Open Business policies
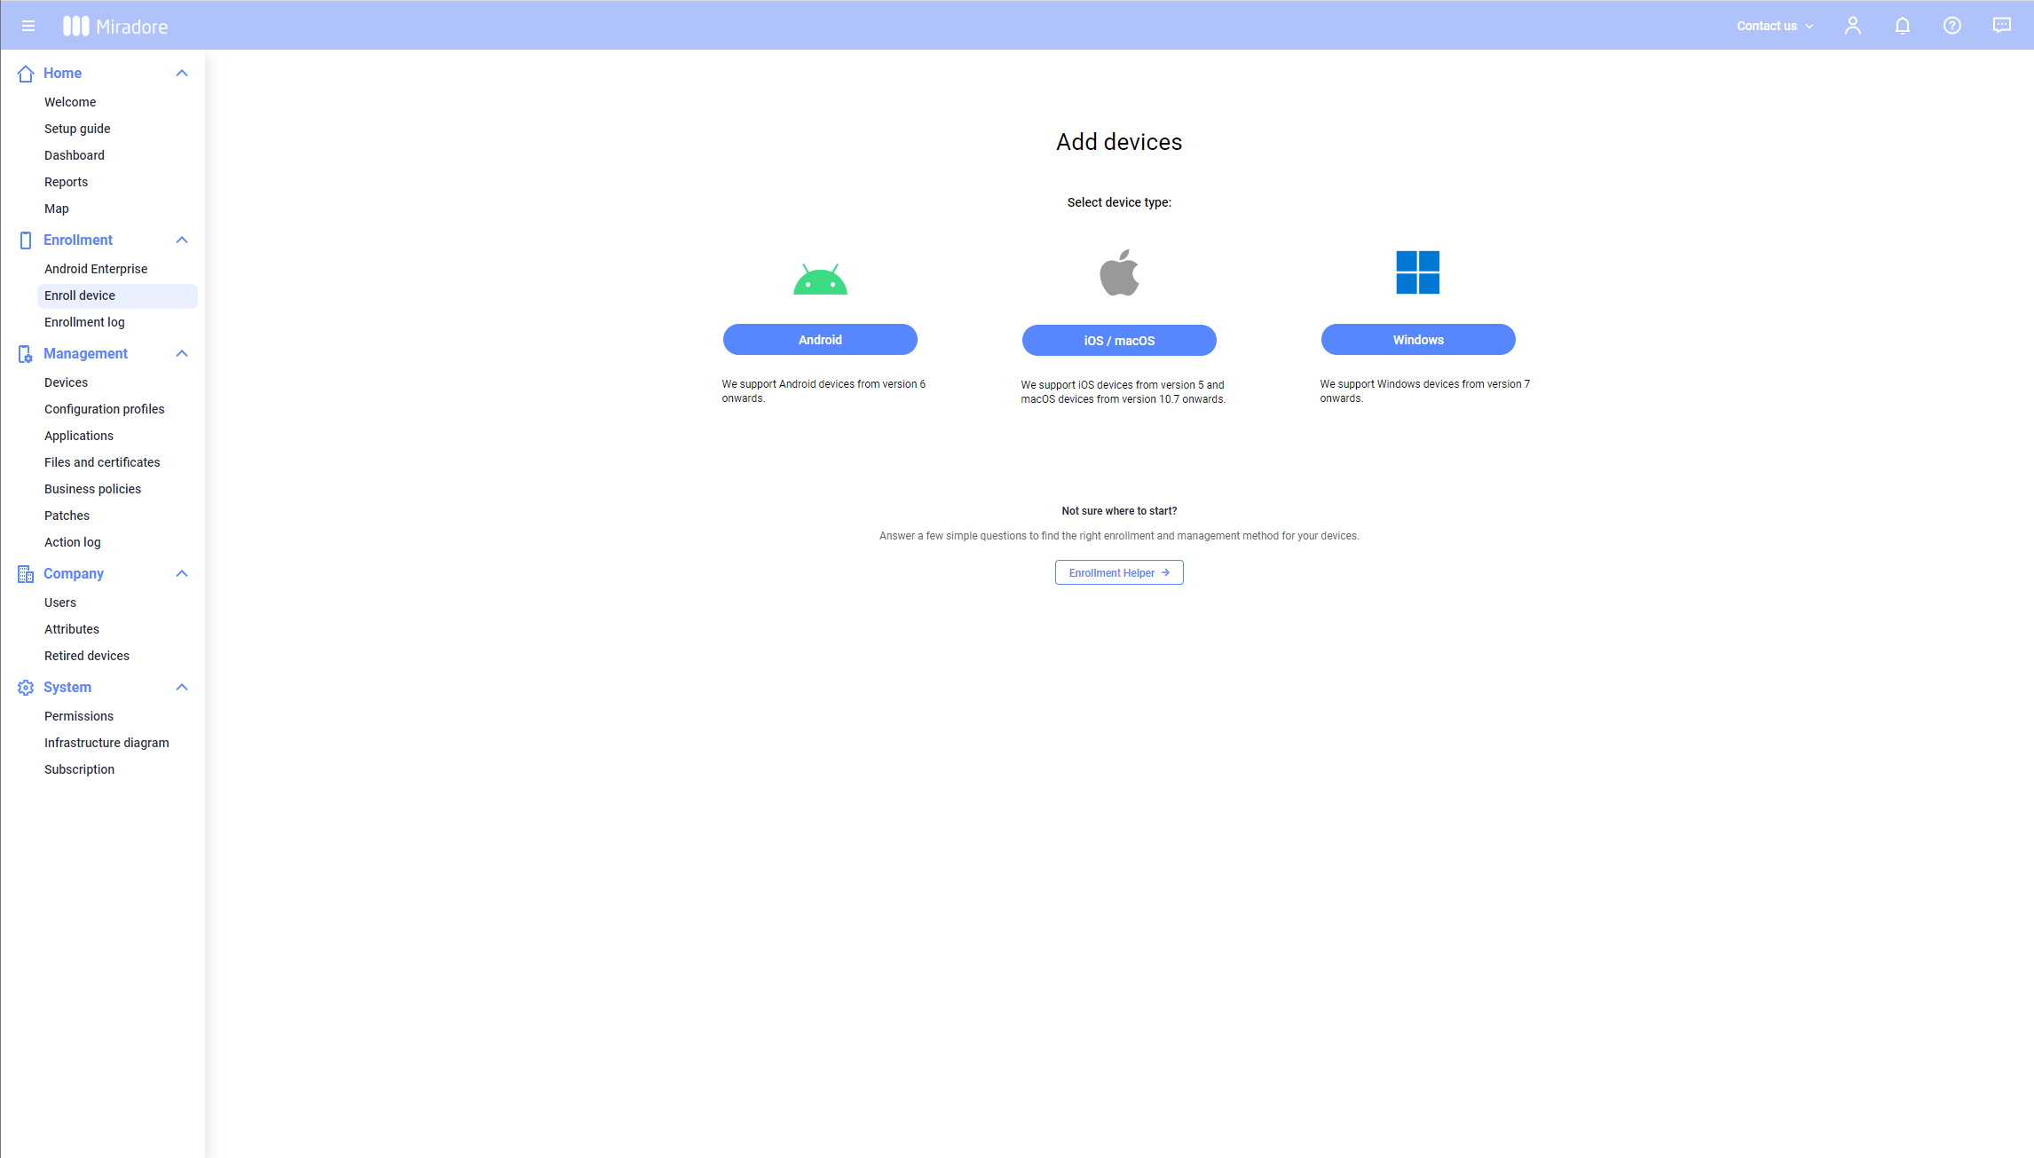This screenshot has height=1158, width=2034. [92, 489]
